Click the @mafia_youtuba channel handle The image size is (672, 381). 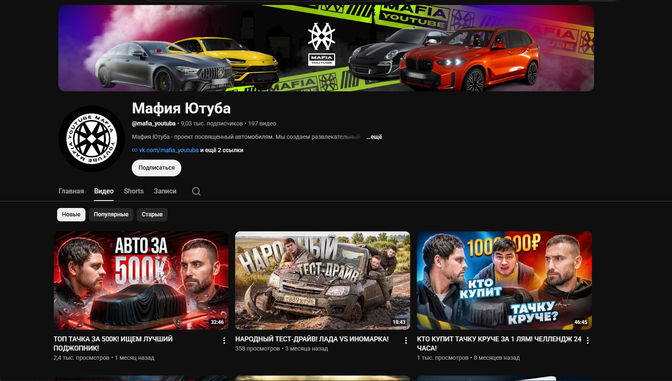[154, 123]
